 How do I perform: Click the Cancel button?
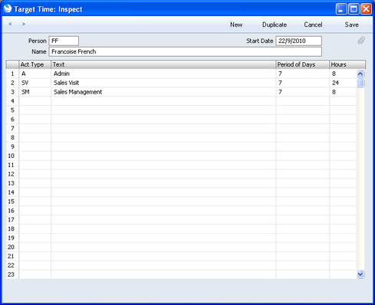[313, 25]
